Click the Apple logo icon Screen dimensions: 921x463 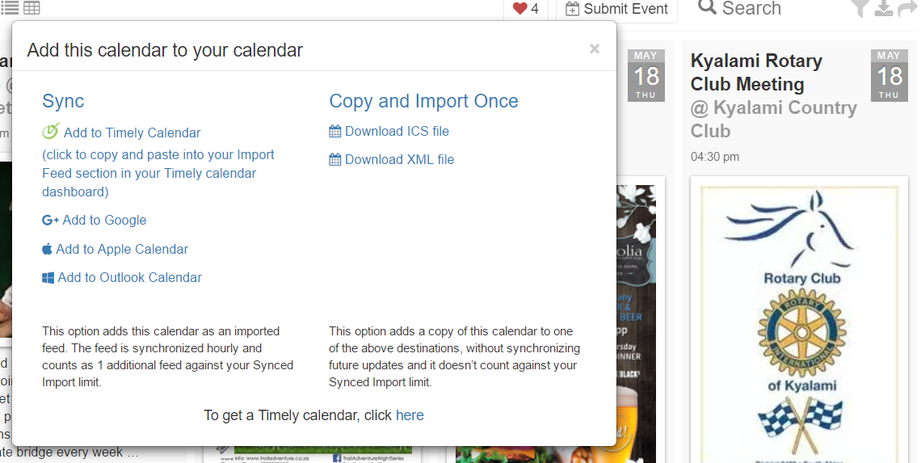point(47,249)
